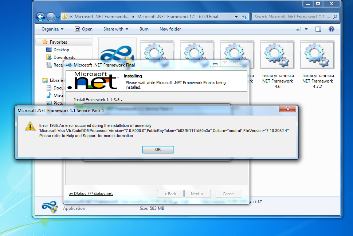Click Burn in the Explorer toolbar
Image resolution: width=353 pixels, height=236 pixels.
tap(144, 29)
